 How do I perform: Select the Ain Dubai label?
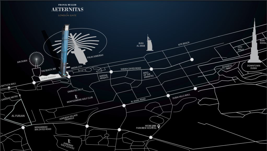coord(22,61)
